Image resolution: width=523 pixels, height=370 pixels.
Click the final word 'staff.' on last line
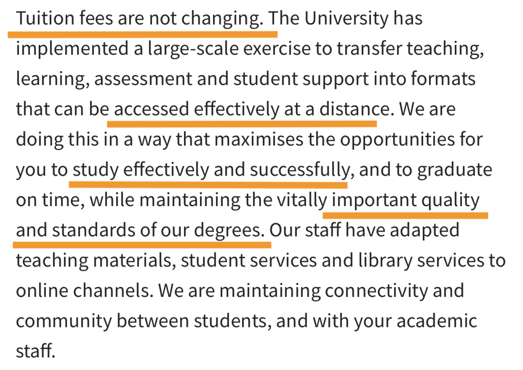35,351
